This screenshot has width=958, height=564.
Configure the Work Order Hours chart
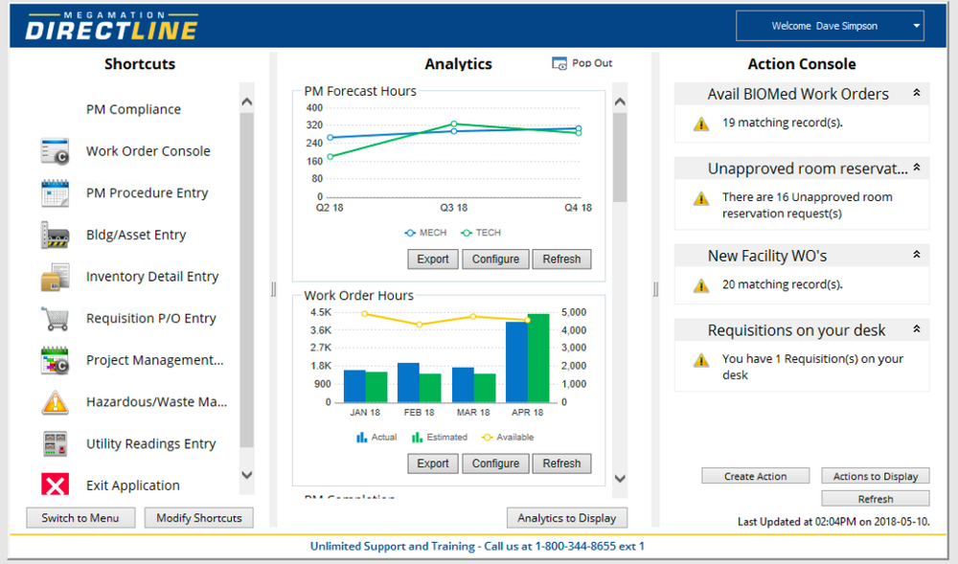[x=495, y=463]
